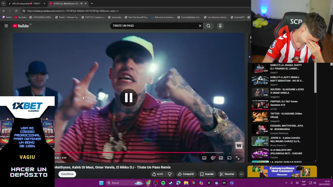This screenshot has width=333, height=187.
Task: Close the TikTok tab
Action: tap(44, 4)
